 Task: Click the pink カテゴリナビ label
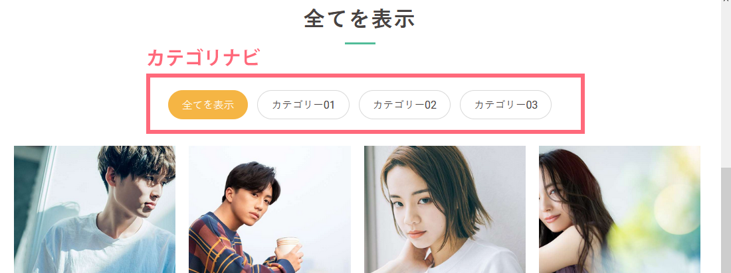point(203,58)
